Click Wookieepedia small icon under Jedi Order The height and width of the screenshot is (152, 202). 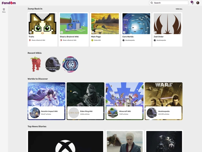tap(155, 40)
